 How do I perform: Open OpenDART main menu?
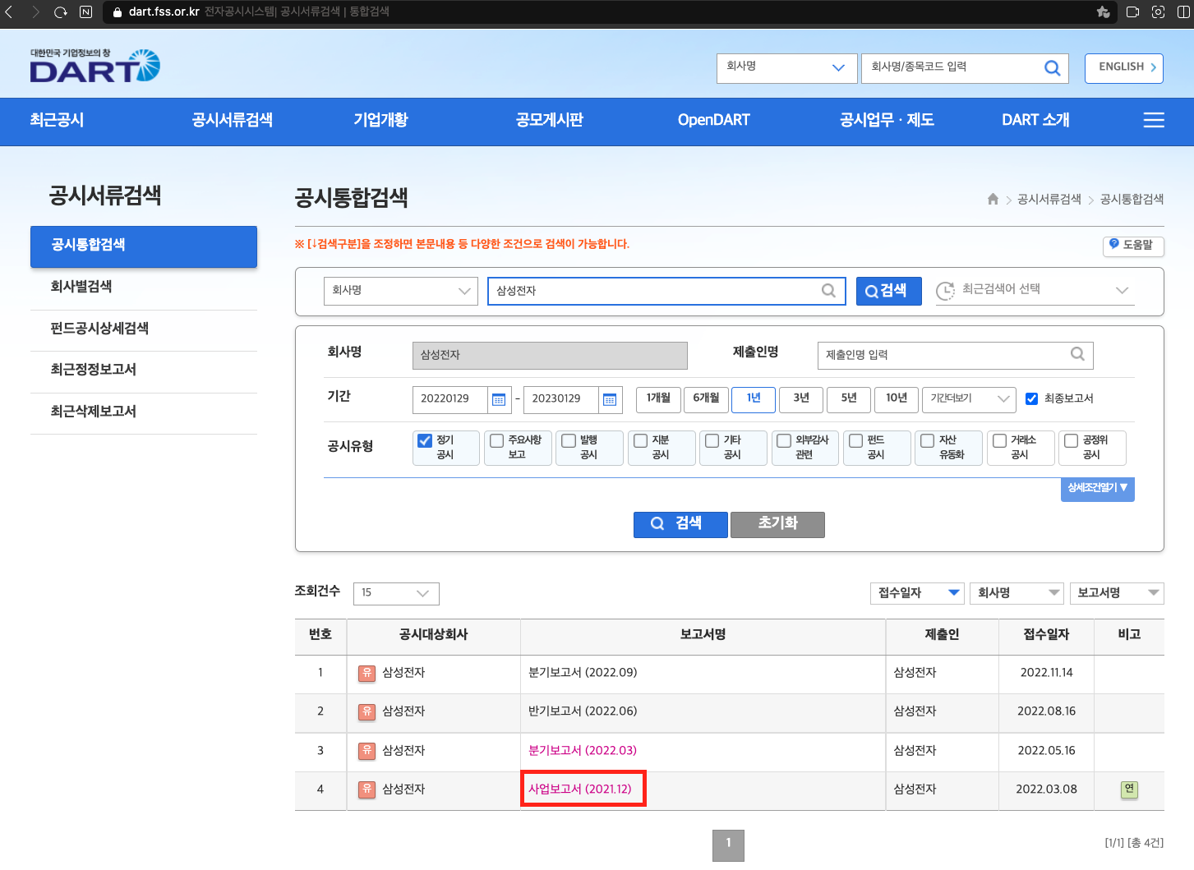point(714,120)
